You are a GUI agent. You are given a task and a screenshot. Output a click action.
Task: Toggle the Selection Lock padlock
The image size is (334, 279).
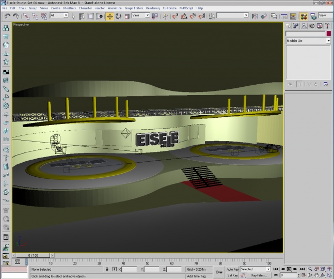click(x=107, y=269)
